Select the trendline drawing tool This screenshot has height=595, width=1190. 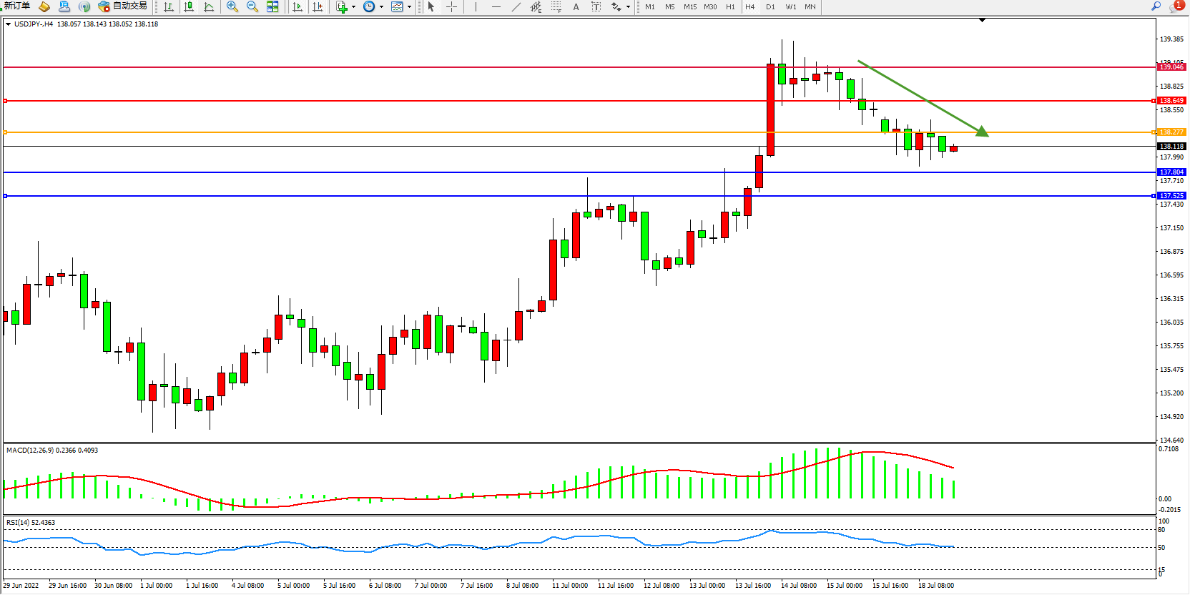coord(516,6)
